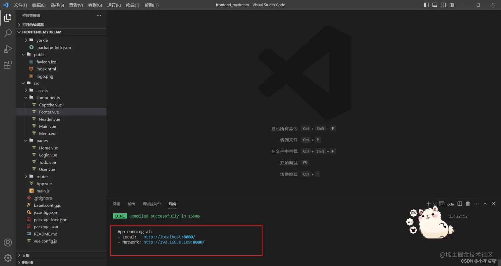The image size is (501, 266).
Task: Collapse the src folder
Action: click(61, 83)
